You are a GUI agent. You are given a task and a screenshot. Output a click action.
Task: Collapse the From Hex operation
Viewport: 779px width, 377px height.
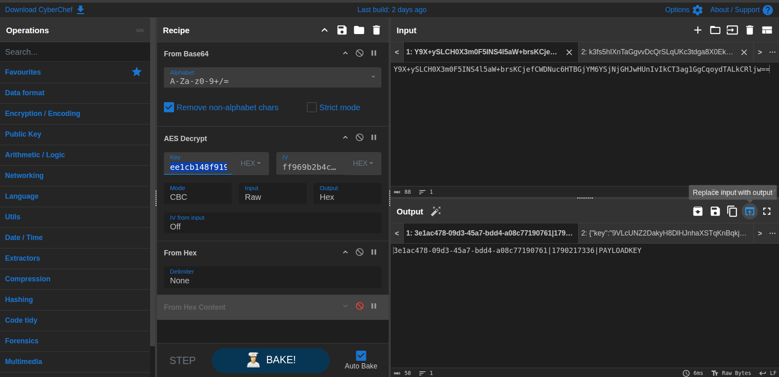coord(345,252)
